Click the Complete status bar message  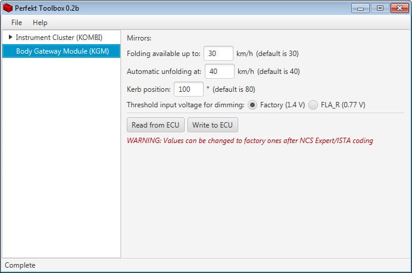[20, 265]
